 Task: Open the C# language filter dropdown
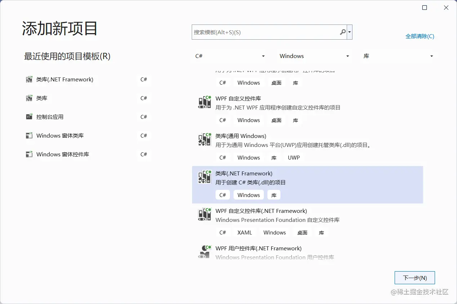point(230,56)
